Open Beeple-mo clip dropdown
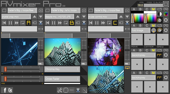This screenshot has height=94, width=170. point(59,17)
